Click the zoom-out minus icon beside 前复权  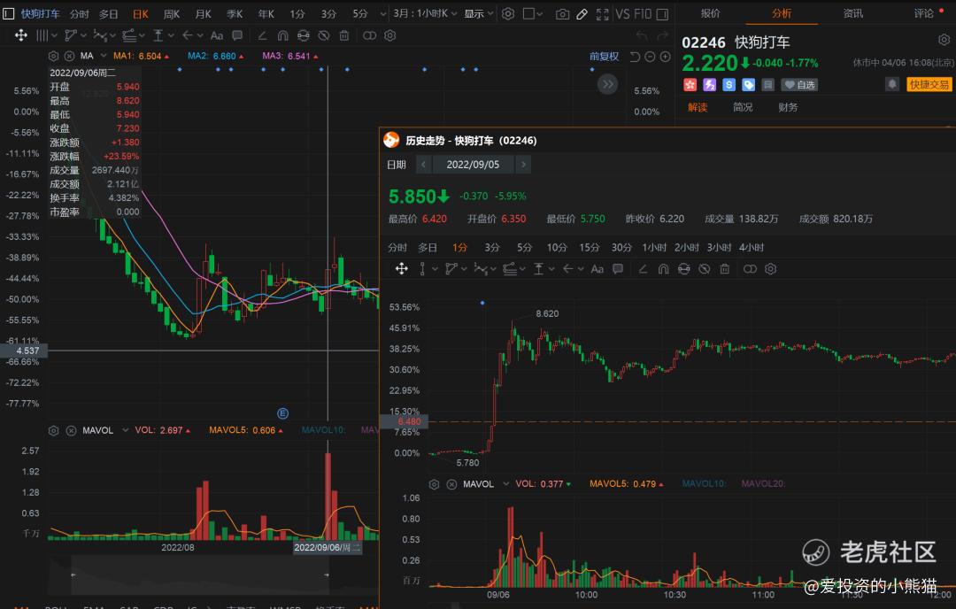[650, 57]
